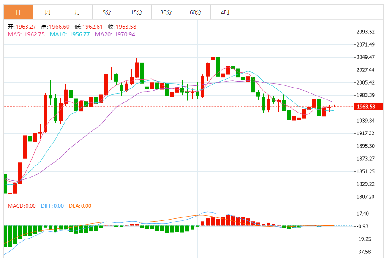
Task: Click the 2049.47 price axis label
Action: pos(365,58)
